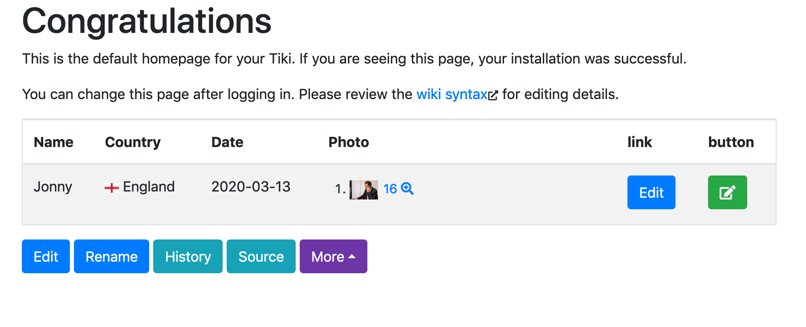This screenshot has height=327, width=806.
Task: Click the photo link number 16
Action: pyautogui.click(x=390, y=189)
